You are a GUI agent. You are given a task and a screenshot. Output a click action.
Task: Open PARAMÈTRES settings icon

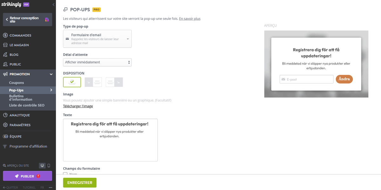click(4, 125)
